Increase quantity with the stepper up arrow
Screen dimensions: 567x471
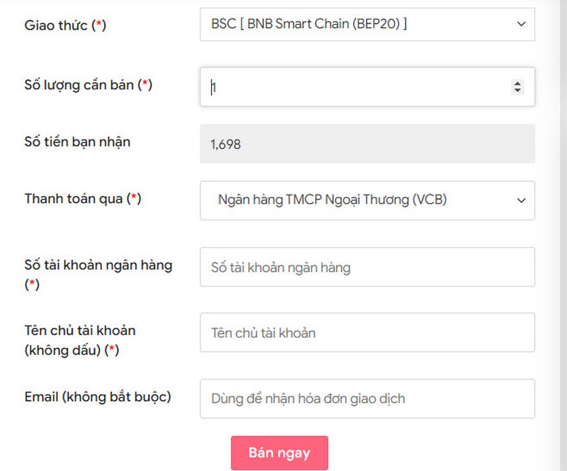(x=517, y=83)
